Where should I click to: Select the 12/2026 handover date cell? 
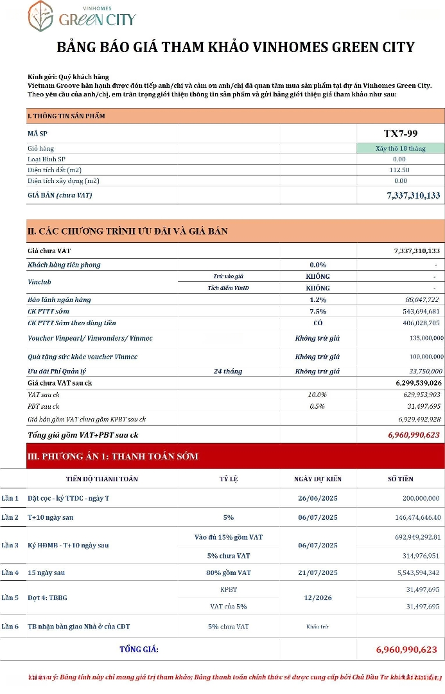click(317, 598)
